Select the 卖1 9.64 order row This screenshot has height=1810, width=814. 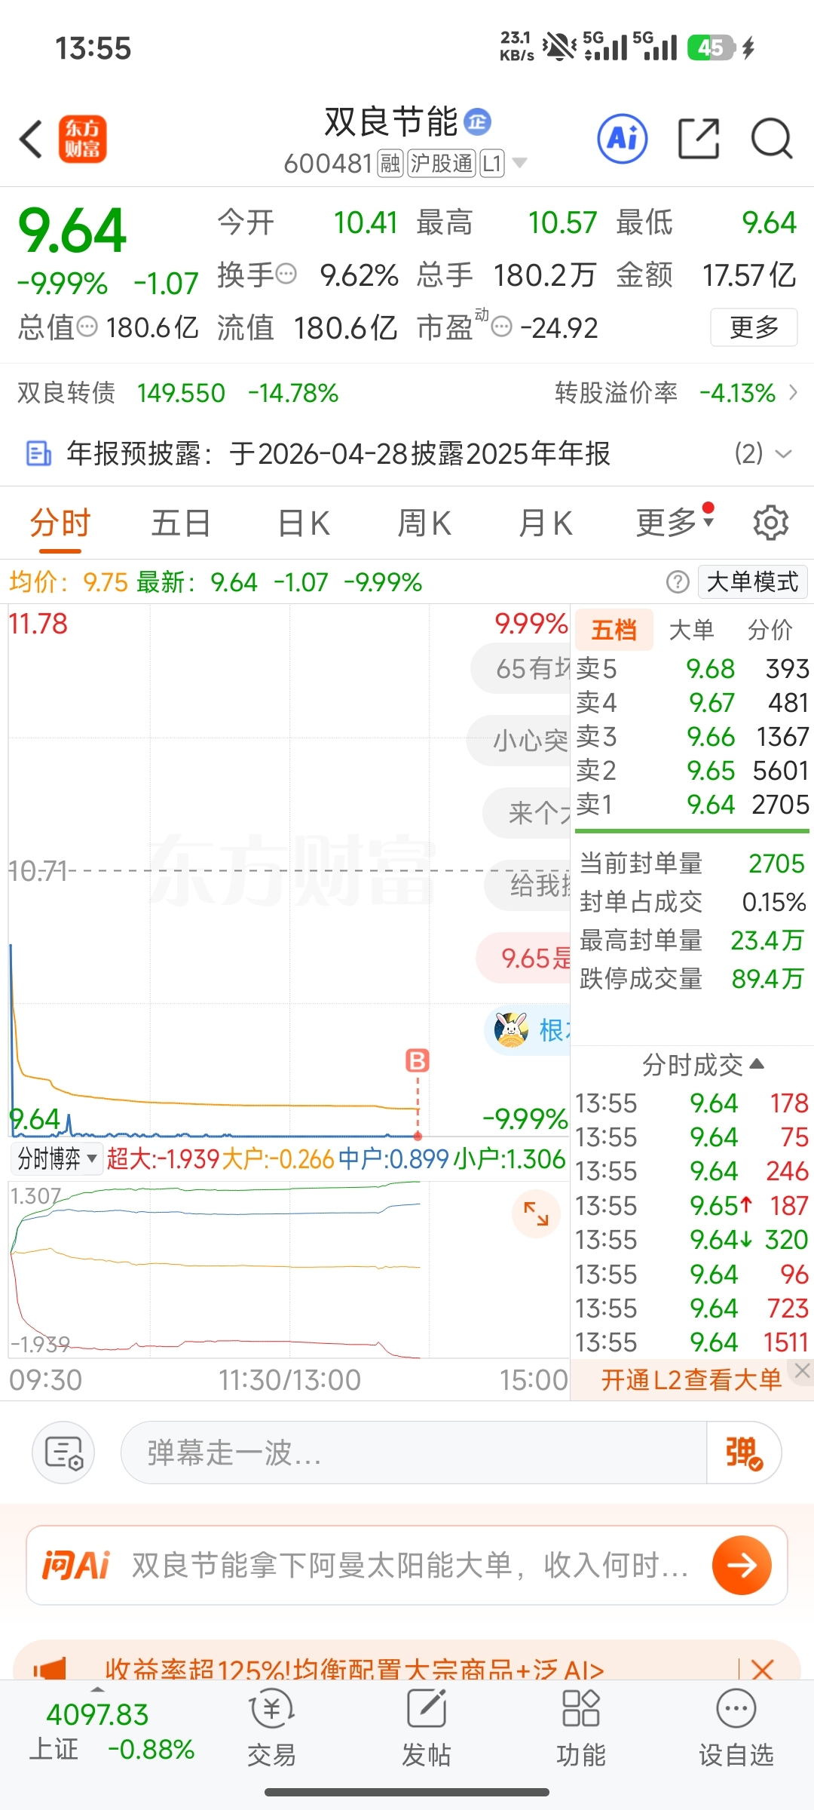[692, 805]
